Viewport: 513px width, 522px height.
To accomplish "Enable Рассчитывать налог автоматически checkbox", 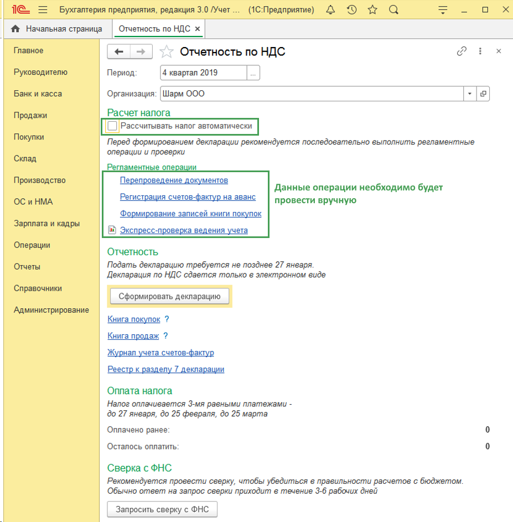I will [112, 126].
